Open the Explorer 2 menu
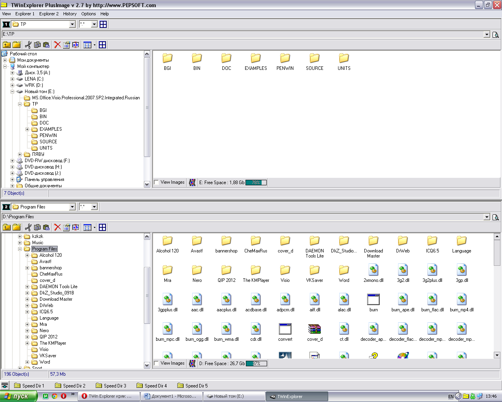Screen dimensions: 502x402 [x=49, y=14]
